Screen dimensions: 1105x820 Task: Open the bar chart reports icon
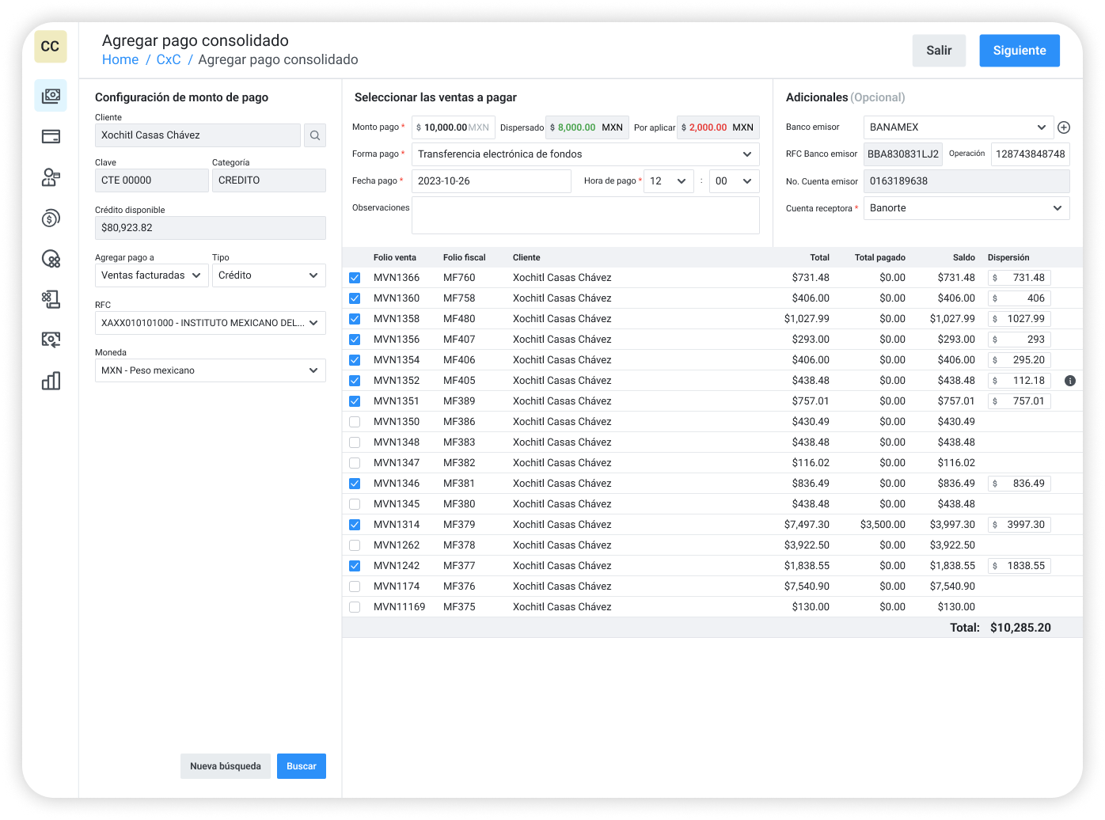tap(51, 381)
